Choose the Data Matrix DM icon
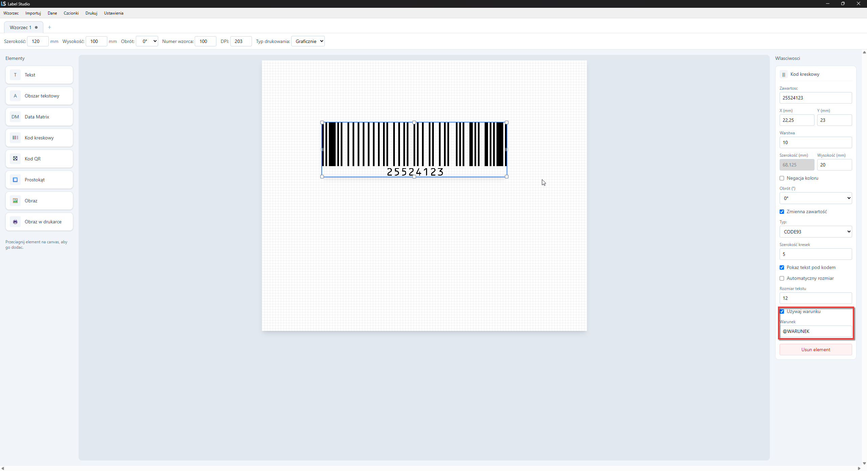The image size is (867, 471). click(15, 117)
